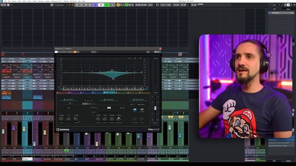The height and width of the screenshot is (166, 296).
Task: Open the MIDI menu
Action: point(24,1)
